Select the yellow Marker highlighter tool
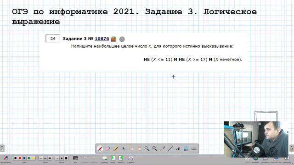The image size is (294, 165). [x=116, y=148]
